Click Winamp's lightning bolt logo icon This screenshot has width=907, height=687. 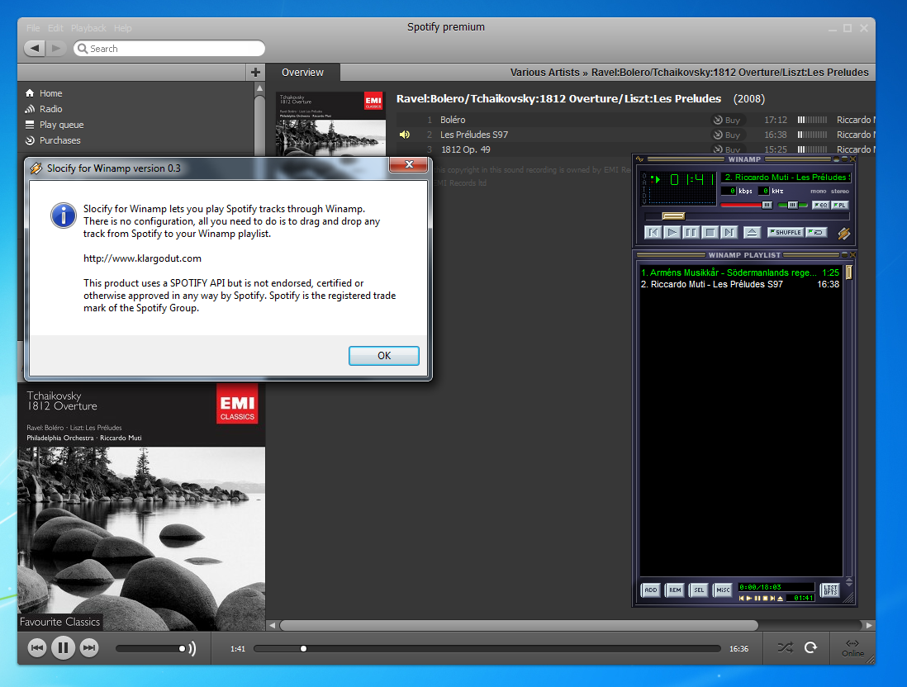(x=844, y=234)
